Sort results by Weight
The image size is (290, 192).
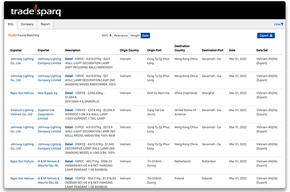[135, 35]
